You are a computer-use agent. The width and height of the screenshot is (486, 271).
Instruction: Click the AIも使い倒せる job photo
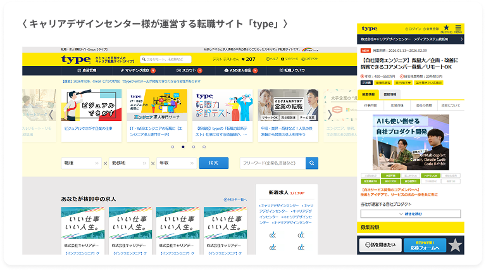(x=411, y=142)
